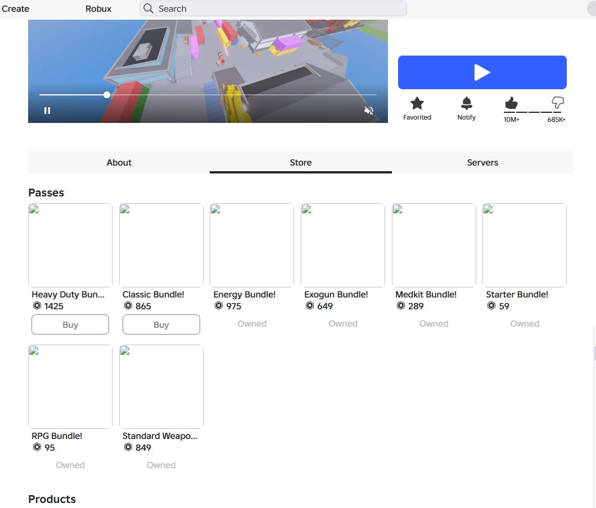
Task: Open the like-dislike ratio bar
Action: tap(532, 112)
